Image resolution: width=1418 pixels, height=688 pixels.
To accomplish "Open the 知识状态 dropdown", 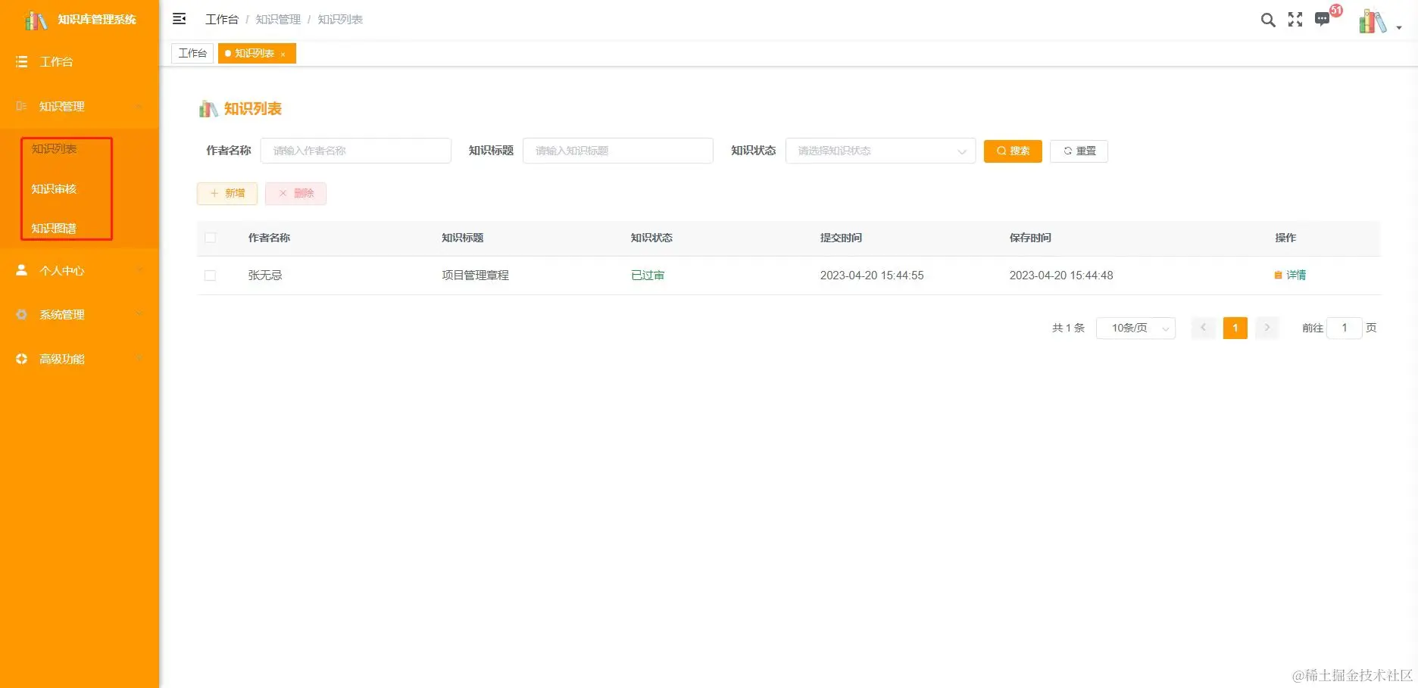I will (879, 151).
